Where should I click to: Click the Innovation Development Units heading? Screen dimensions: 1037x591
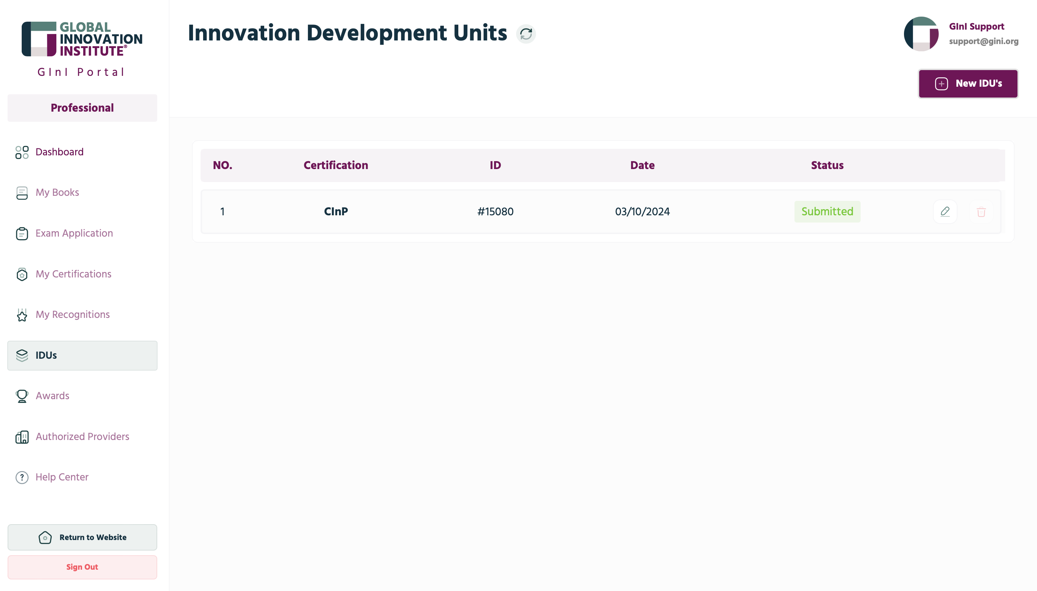point(348,33)
